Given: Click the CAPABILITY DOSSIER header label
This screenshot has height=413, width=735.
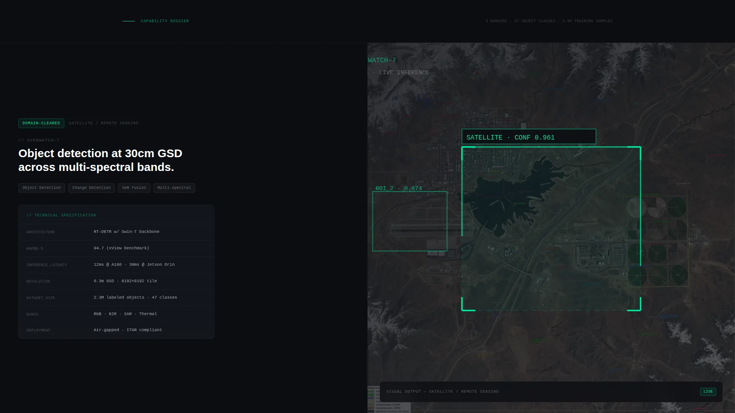Looking at the screenshot, I should point(165,21).
